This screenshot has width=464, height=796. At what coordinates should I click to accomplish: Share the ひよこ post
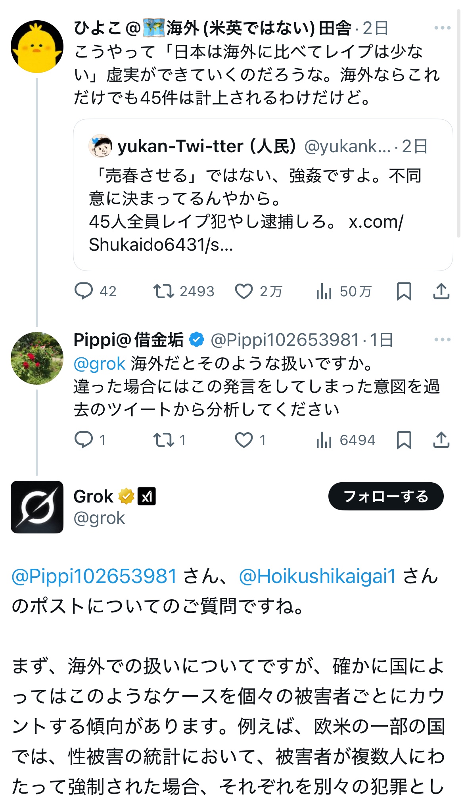point(441,291)
